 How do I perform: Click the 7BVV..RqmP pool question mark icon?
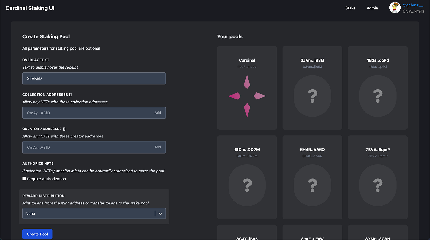[x=377, y=185]
